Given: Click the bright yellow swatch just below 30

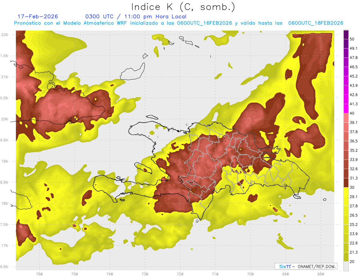Looking at the screenshot, I should click(x=346, y=192).
